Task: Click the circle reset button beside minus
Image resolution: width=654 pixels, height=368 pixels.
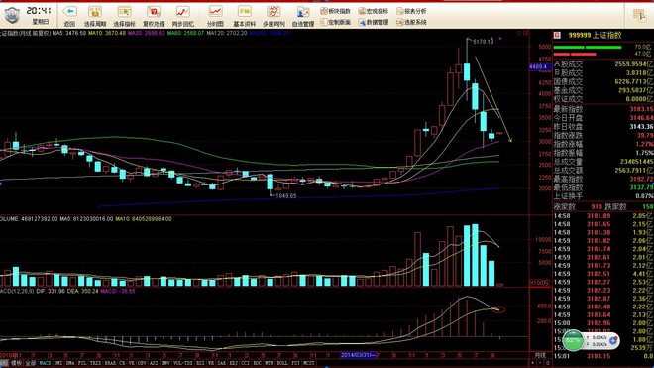Action: (548, 363)
